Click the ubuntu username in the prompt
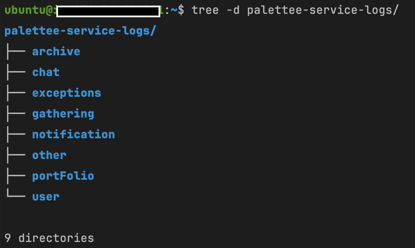The image size is (415, 248). [x=25, y=10]
